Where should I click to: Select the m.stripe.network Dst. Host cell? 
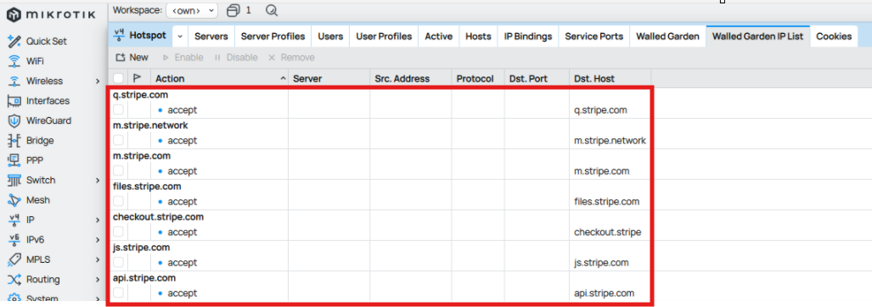(x=610, y=141)
